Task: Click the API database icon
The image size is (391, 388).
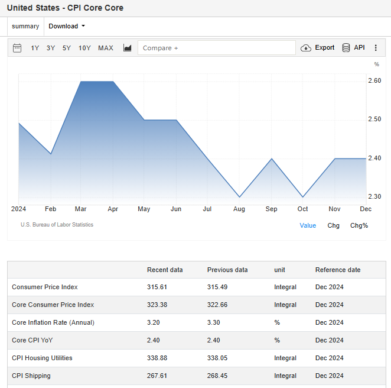Action: pos(346,48)
